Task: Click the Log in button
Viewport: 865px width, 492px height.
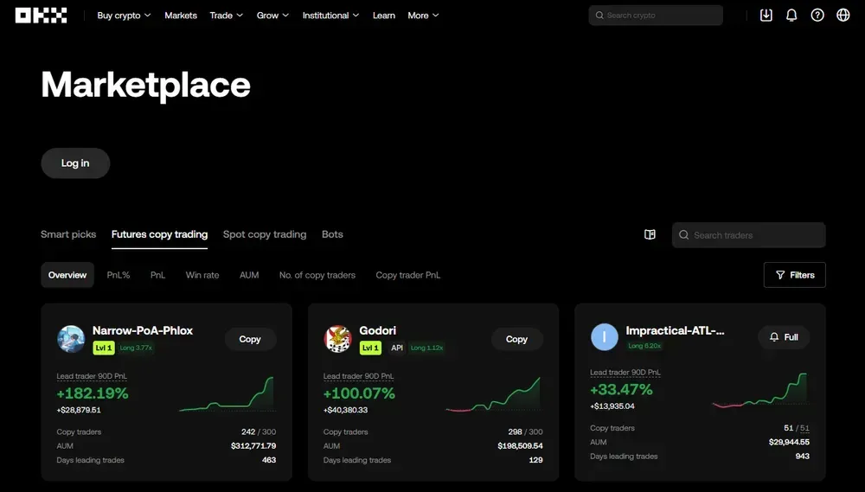Action: (x=75, y=163)
